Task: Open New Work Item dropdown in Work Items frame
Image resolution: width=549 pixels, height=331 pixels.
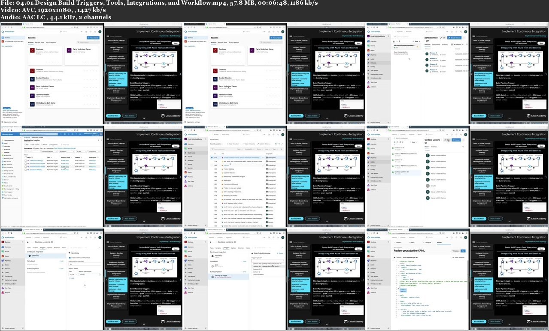Action: (x=234, y=144)
